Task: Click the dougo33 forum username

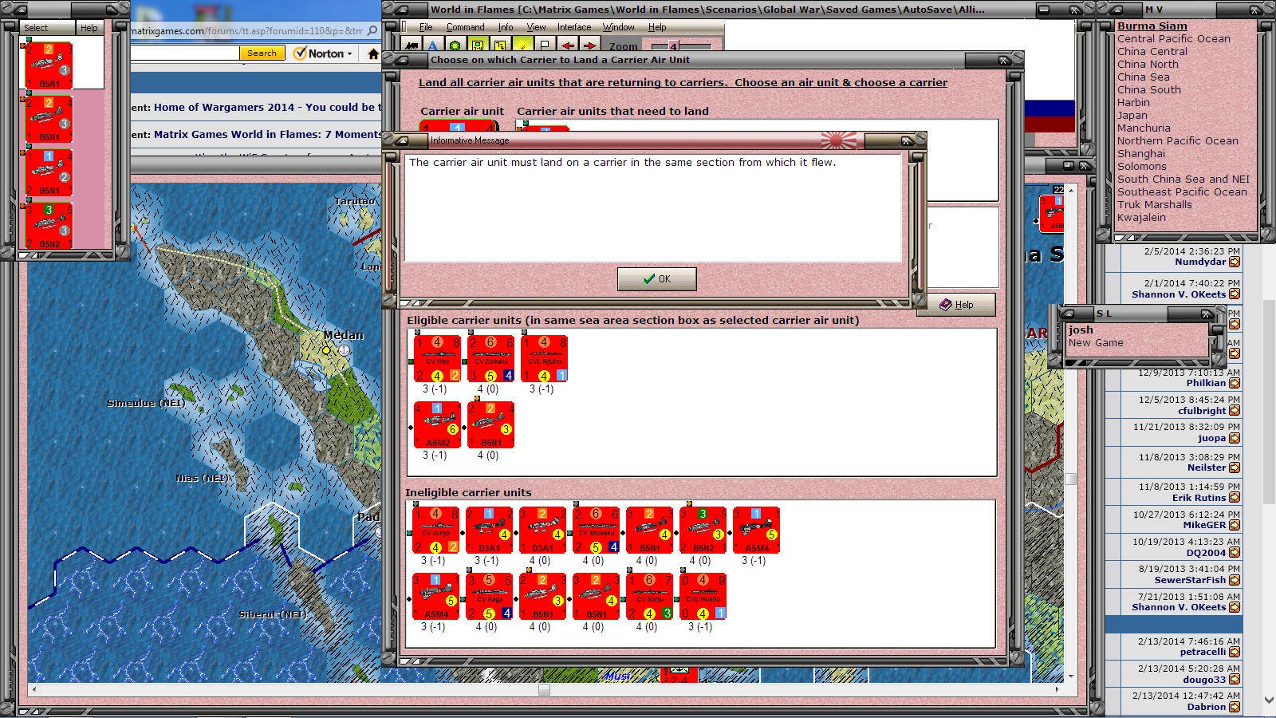Action: click(1204, 680)
